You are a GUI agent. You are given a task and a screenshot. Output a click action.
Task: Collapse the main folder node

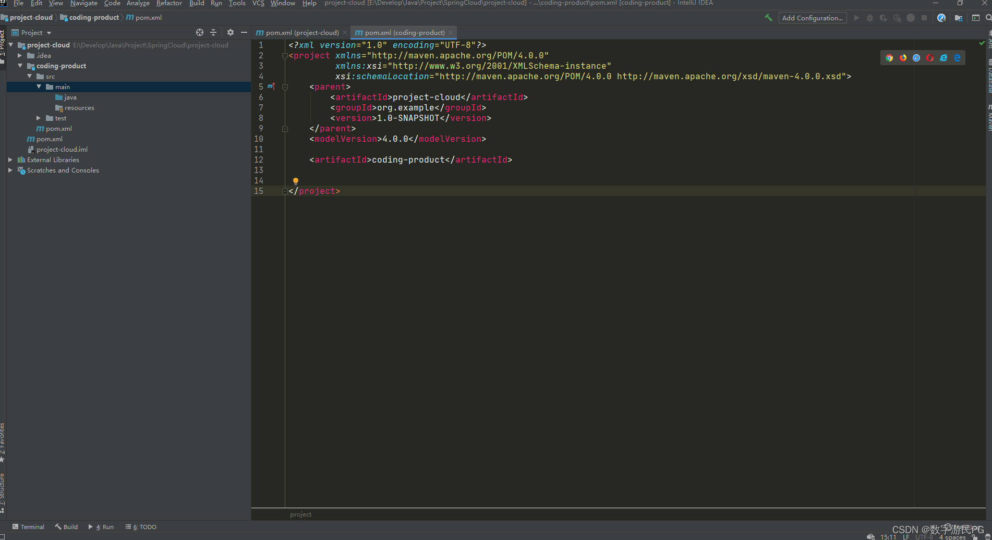[x=39, y=87]
